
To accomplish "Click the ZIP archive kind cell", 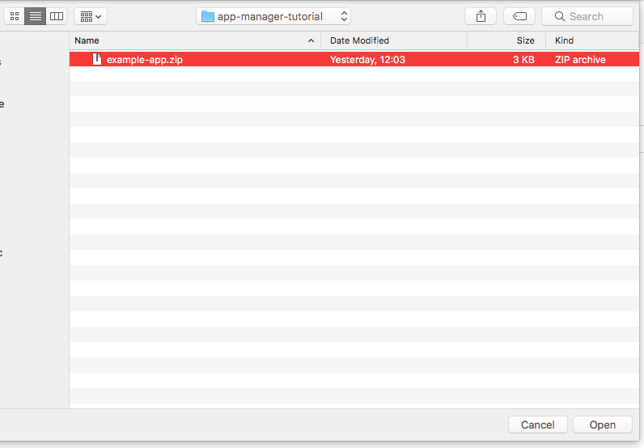I will tap(579, 59).
